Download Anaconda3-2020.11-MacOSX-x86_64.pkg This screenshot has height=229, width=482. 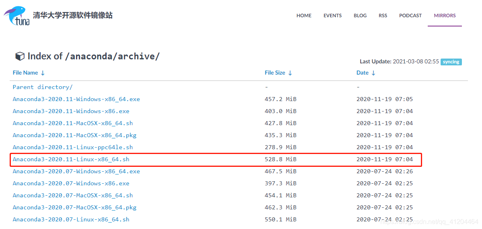click(x=74, y=135)
